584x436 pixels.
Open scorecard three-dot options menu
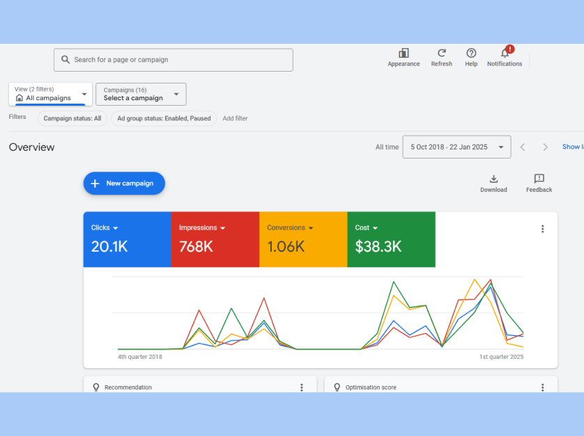point(542,229)
